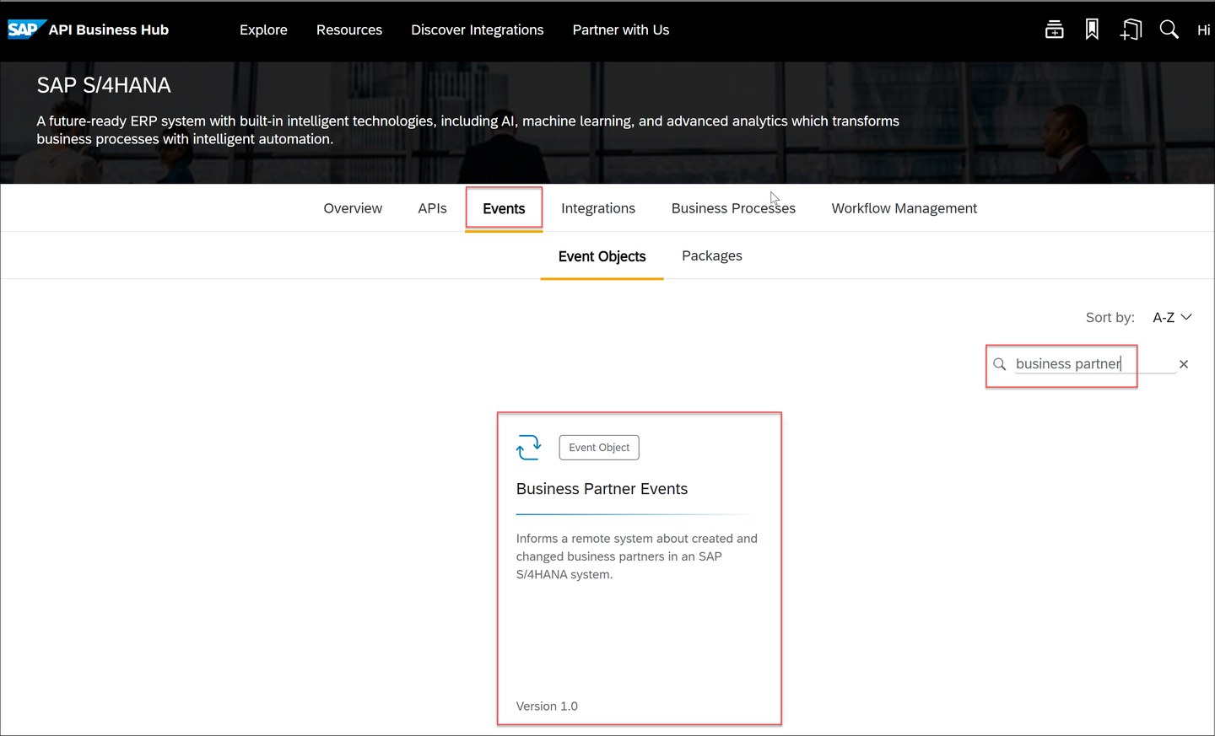Screen dimensions: 1215x736
Task: Open the APIs tab
Action: [x=432, y=208]
